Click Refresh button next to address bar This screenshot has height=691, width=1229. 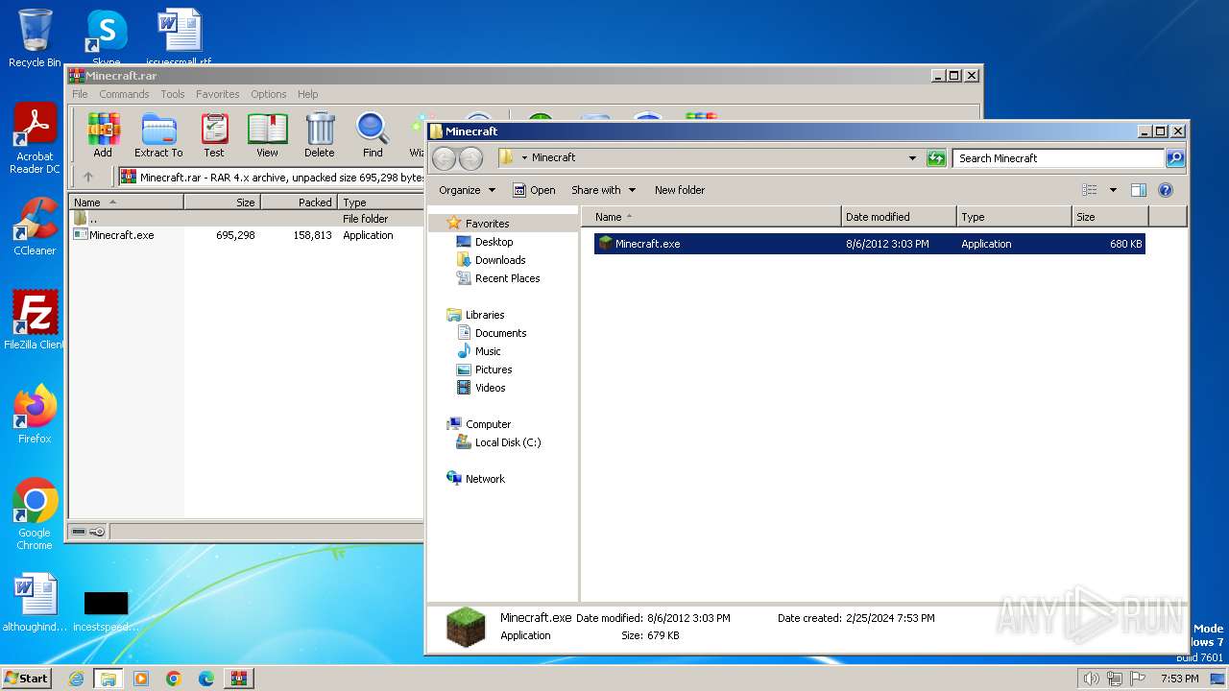click(936, 158)
